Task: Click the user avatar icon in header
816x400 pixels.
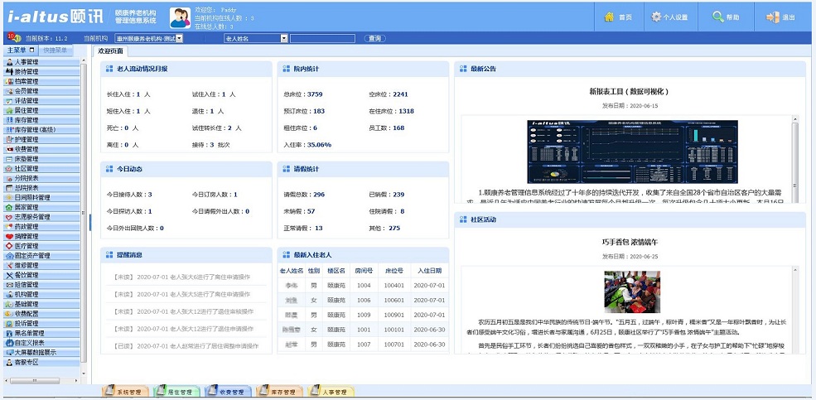Action: (x=180, y=17)
